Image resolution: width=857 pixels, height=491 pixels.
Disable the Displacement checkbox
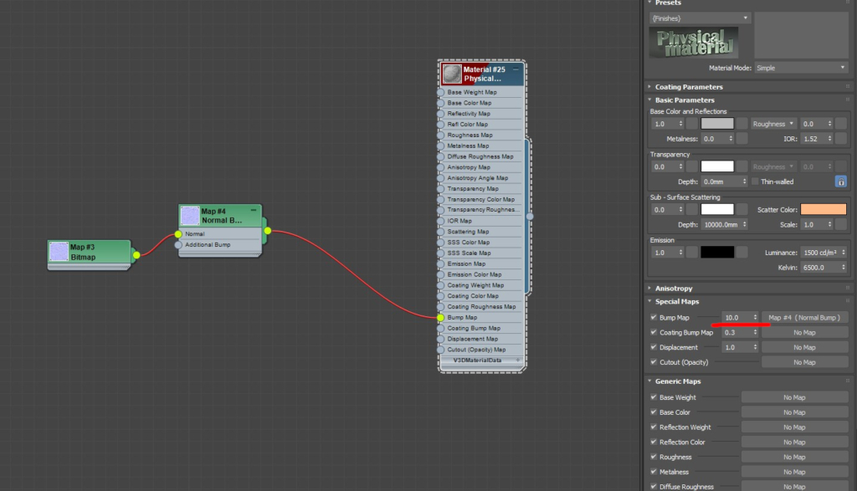coord(654,346)
